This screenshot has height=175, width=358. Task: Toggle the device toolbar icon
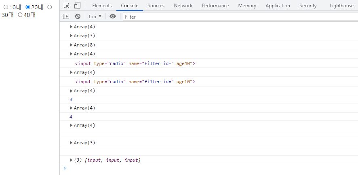click(x=78, y=6)
